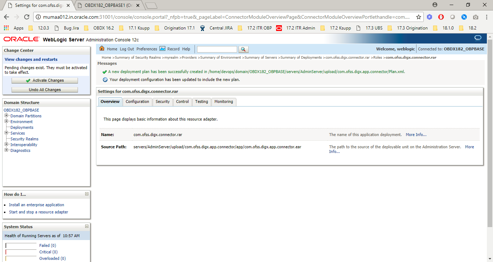Click the red Opera extension icon
The image size is (493, 262).
(x=441, y=17)
